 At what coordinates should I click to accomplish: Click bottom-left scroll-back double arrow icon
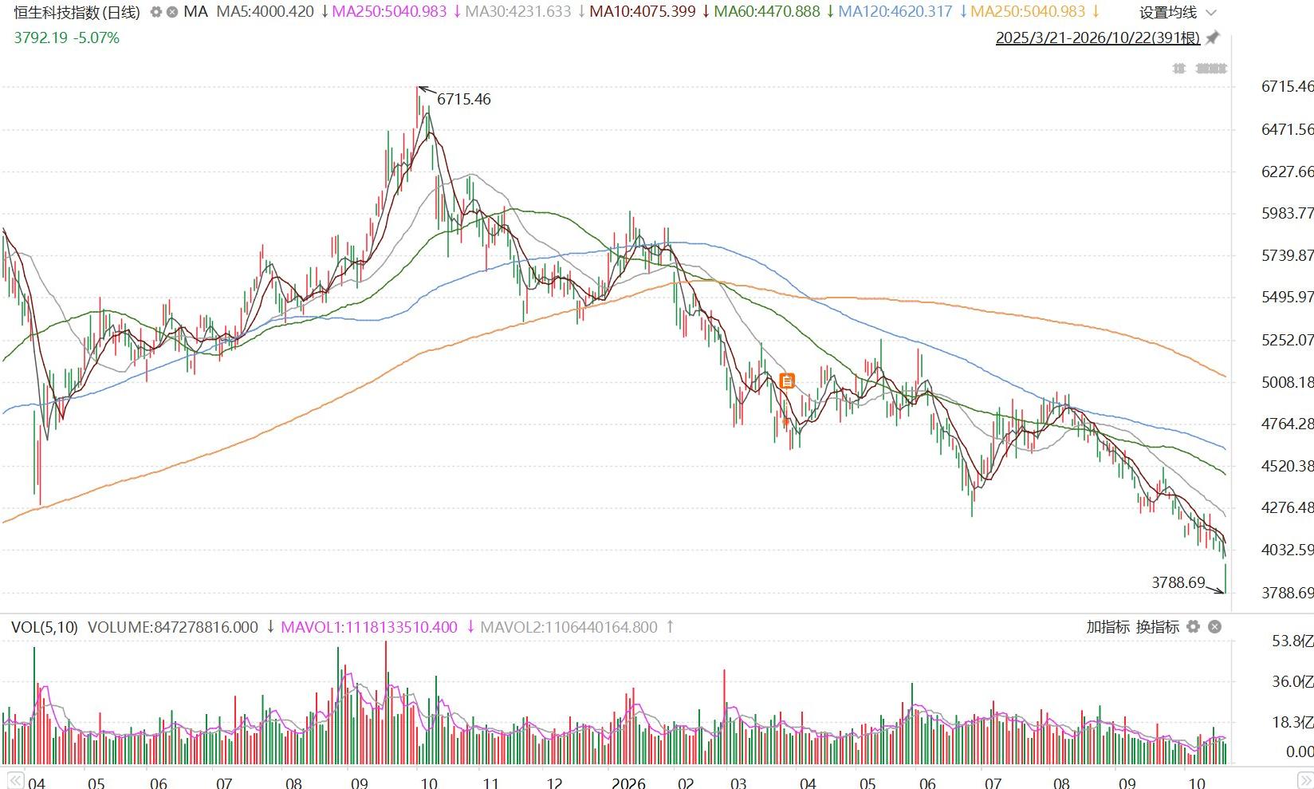[x=14, y=779]
